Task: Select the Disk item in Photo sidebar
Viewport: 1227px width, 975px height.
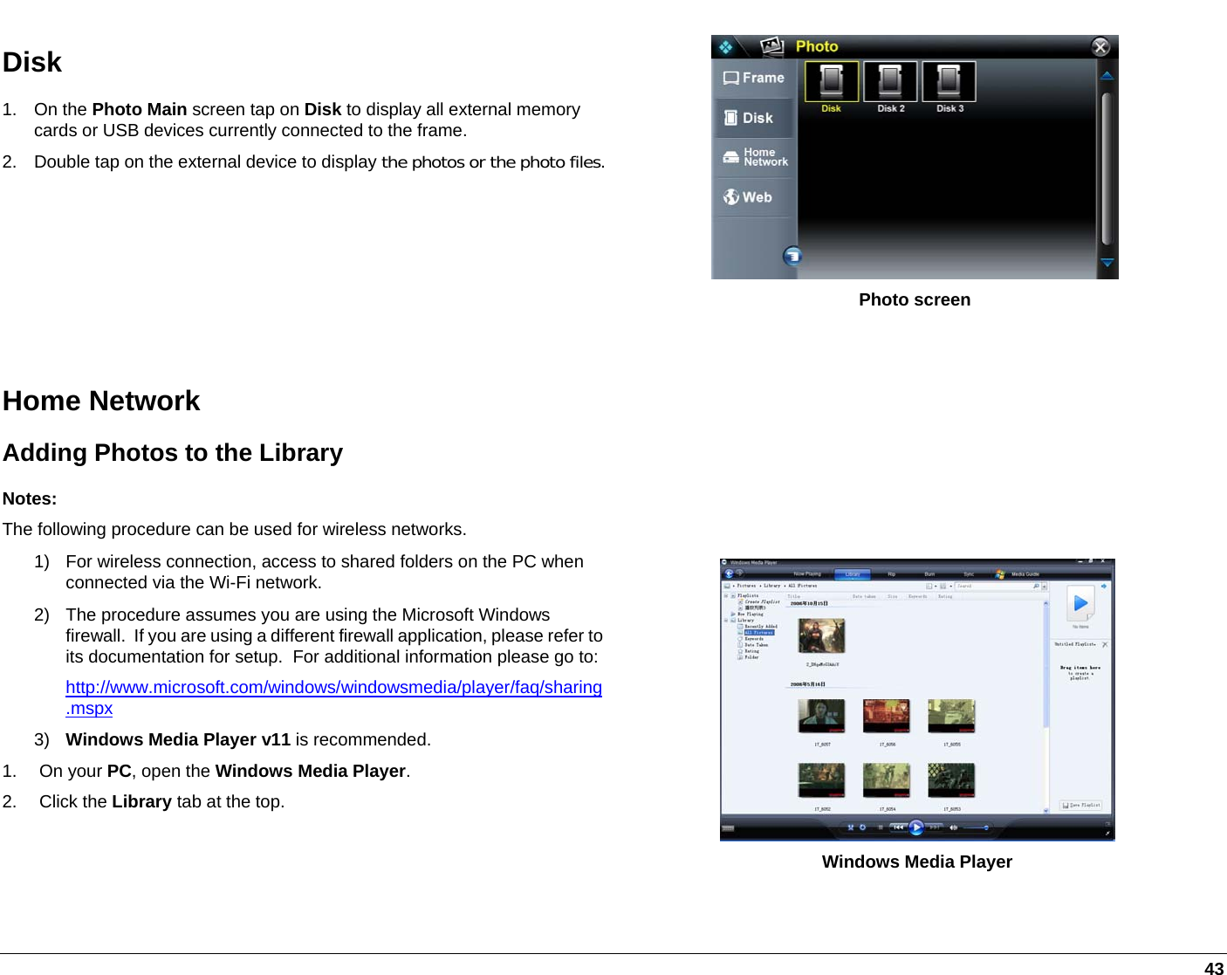Action: [x=754, y=118]
